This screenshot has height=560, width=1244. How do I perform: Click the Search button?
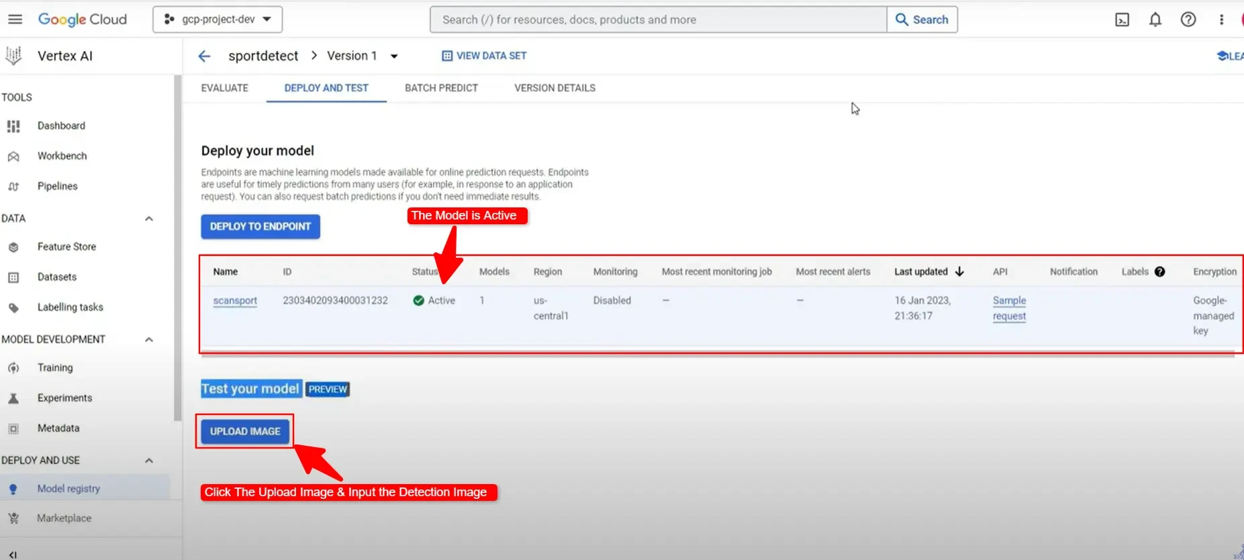click(922, 19)
